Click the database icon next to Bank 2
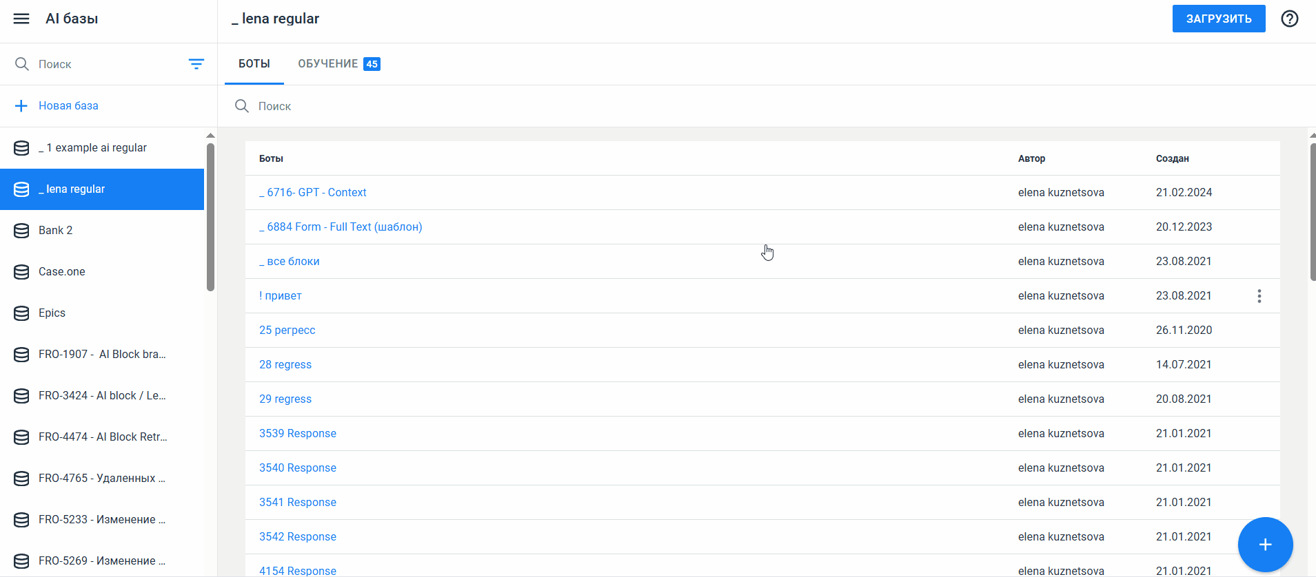 (x=21, y=231)
